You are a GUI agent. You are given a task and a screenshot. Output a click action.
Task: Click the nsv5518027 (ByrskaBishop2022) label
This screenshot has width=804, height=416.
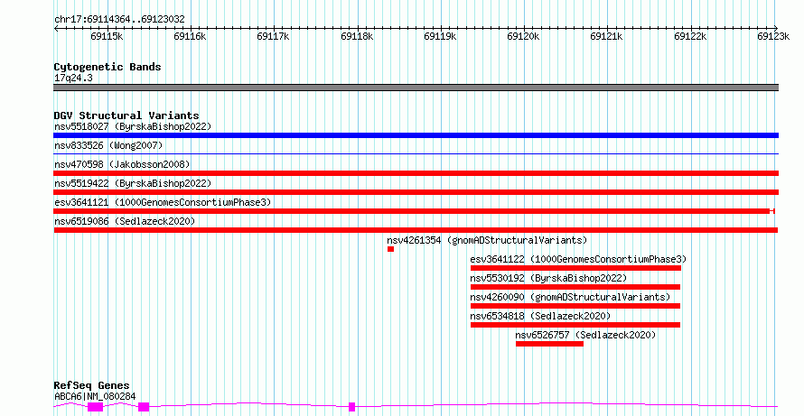pyautogui.click(x=133, y=126)
